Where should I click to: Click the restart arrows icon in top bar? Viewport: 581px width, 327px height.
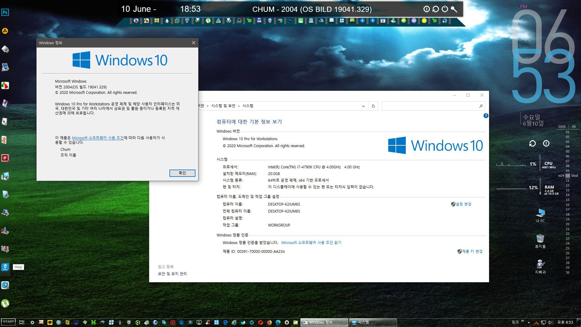pos(435,9)
